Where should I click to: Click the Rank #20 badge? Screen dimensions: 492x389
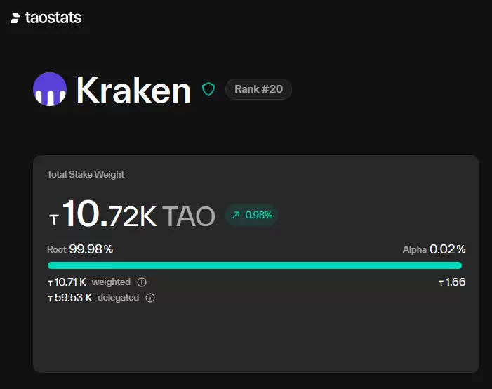coord(258,89)
